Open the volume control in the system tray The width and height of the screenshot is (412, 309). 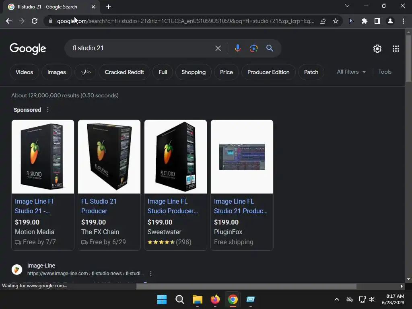[372, 299]
